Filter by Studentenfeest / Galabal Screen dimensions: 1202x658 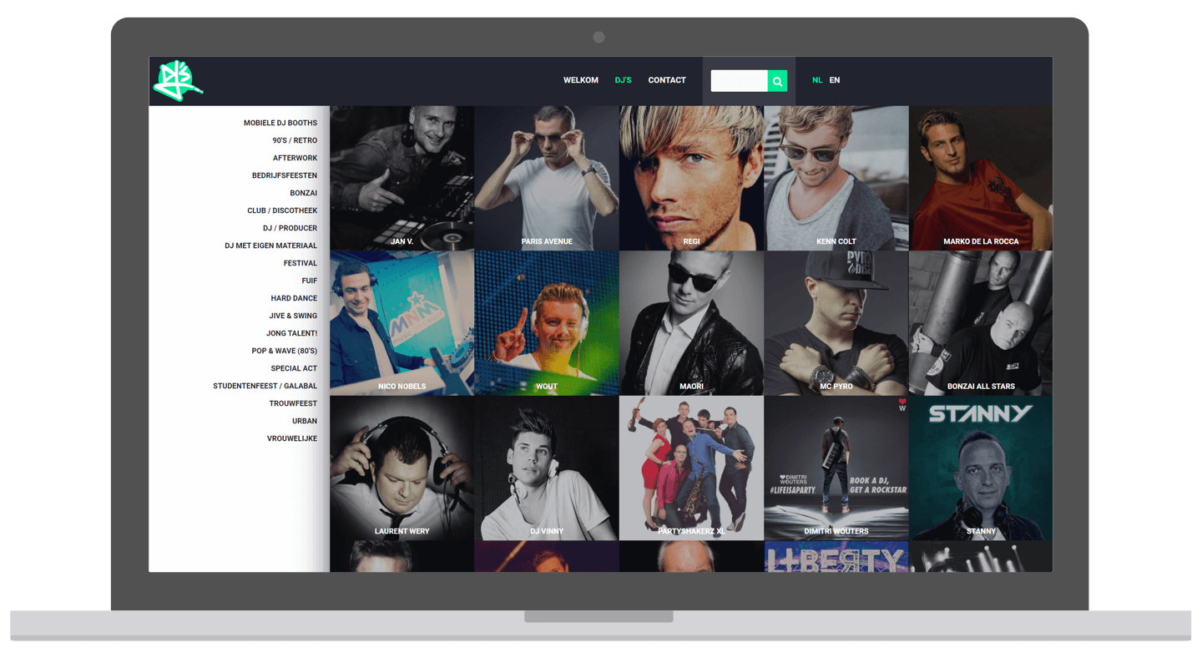pos(265,386)
